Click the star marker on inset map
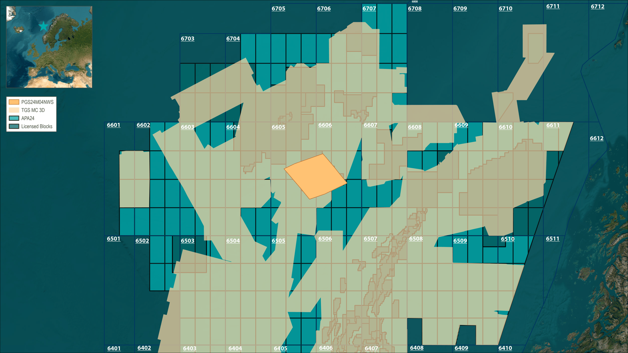The height and width of the screenshot is (353, 628). [43, 26]
